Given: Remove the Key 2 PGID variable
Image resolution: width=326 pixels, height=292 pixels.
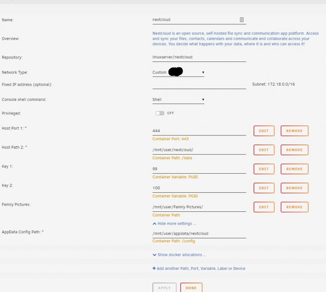Looking at the screenshot, I should pos(295,188).
